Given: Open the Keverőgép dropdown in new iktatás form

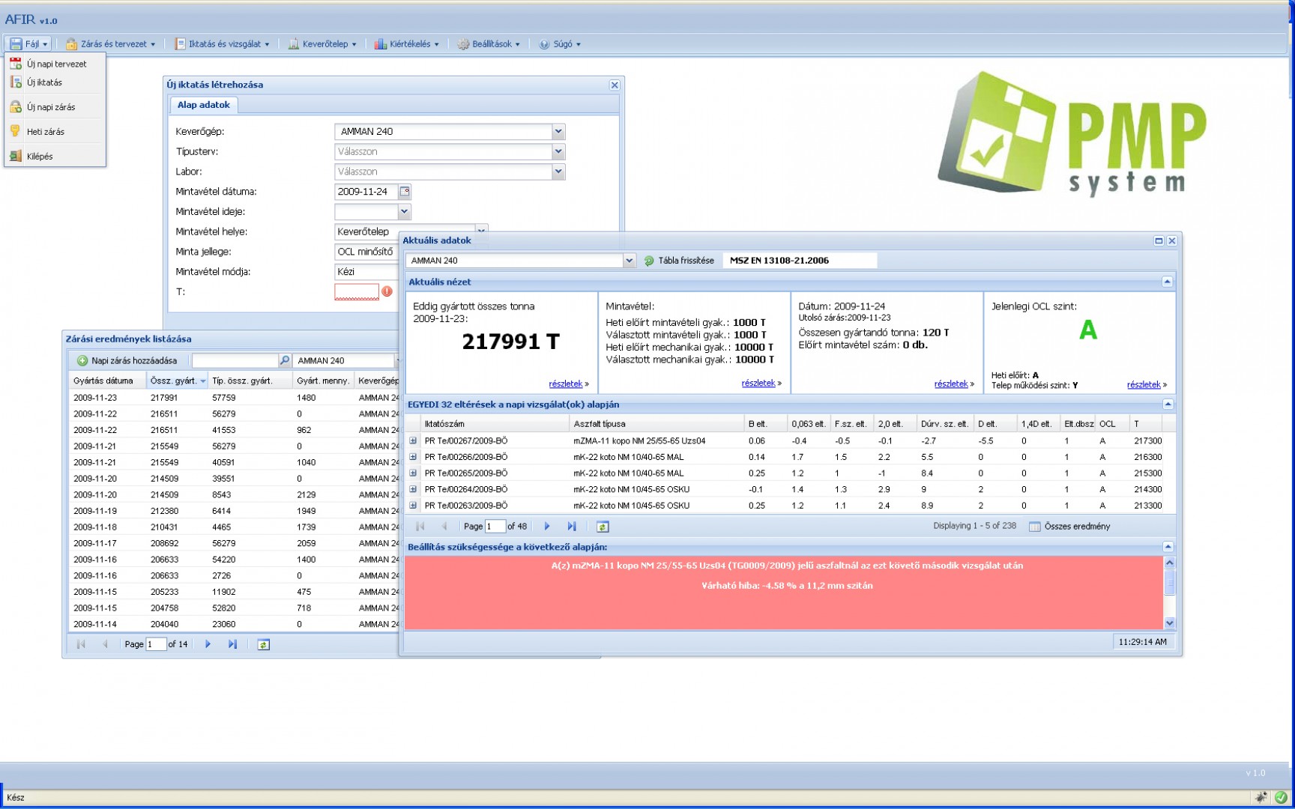Looking at the screenshot, I should [558, 132].
